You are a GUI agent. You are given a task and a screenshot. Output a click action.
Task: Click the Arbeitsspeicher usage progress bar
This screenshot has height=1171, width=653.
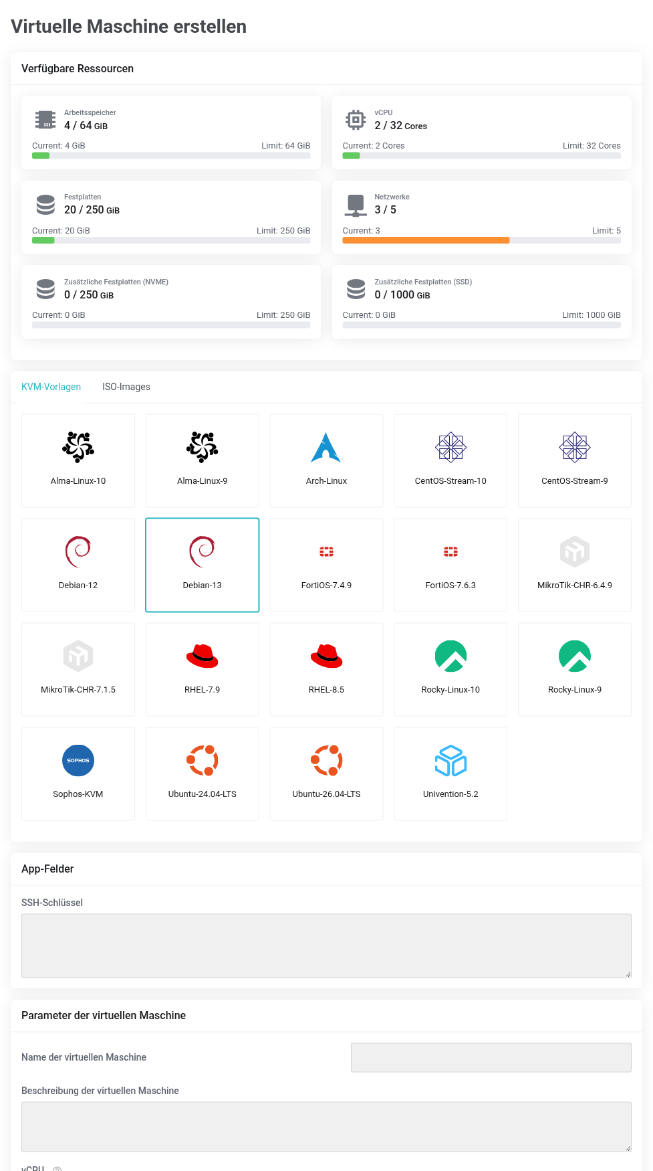[x=171, y=156]
